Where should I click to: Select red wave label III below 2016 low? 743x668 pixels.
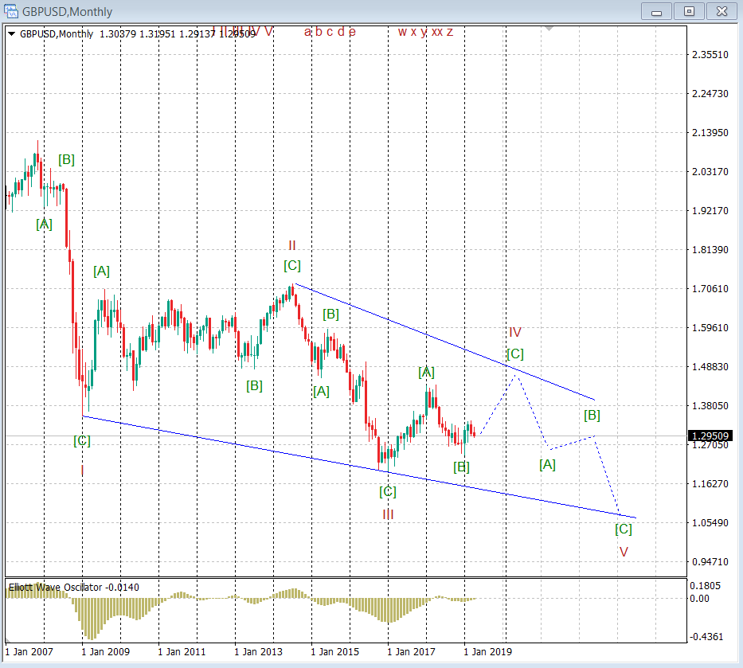point(388,514)
